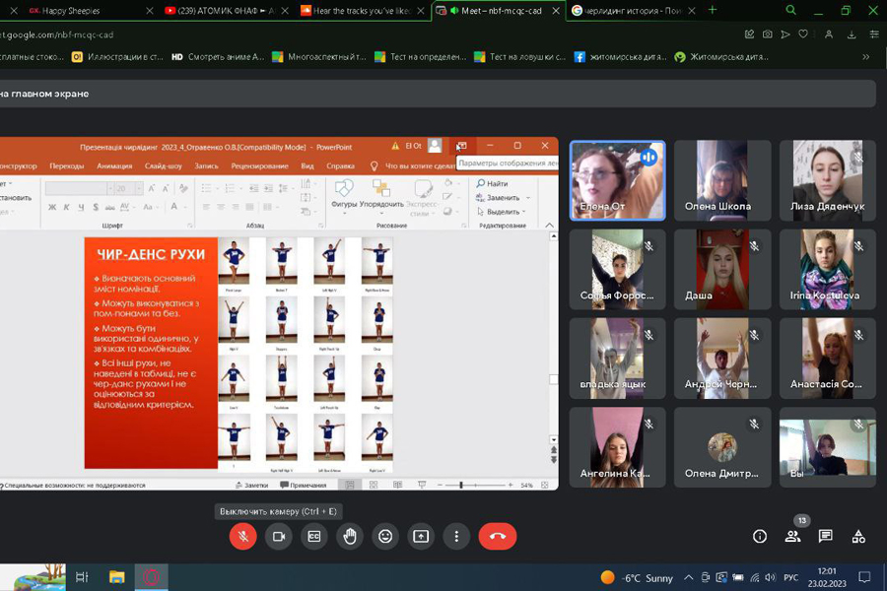
Task: Open meeting details info icon
Action: pos(760,536)
